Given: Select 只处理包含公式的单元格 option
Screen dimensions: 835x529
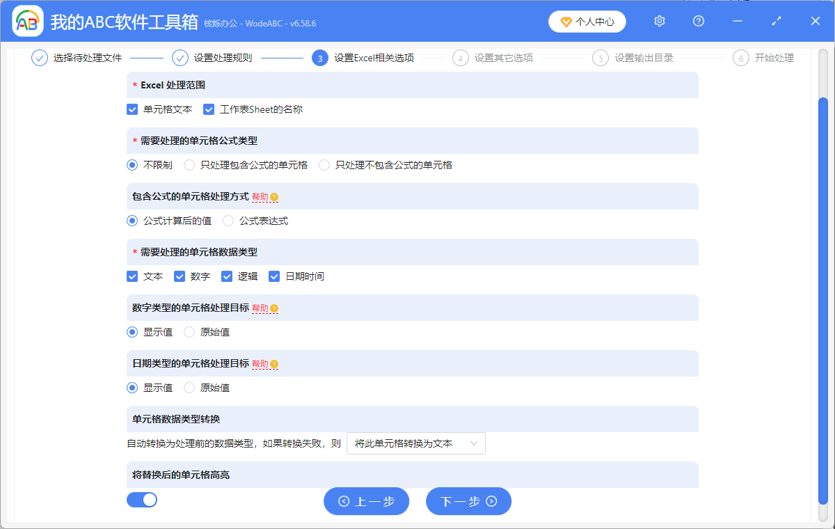Looking at the screenshot, I should coord(189,164).
